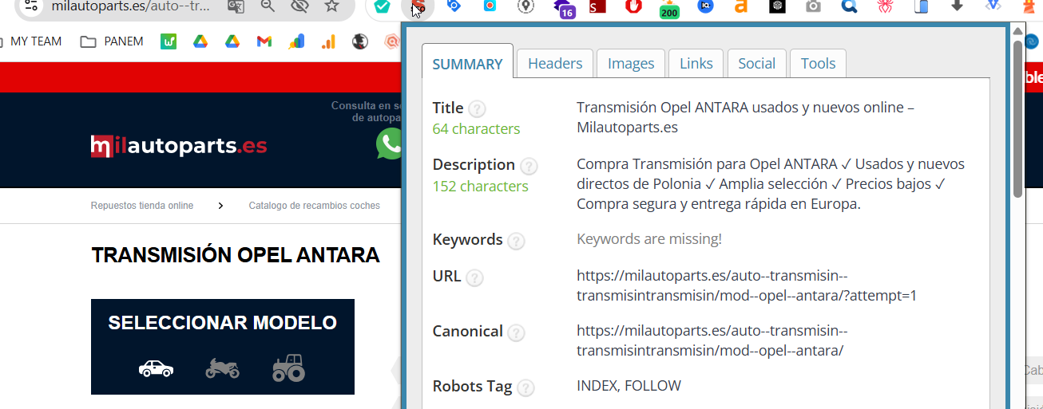This screenshot has width=1043, height=409.
Task: Click the Google Translate icon in address bar
Action: 236,6
